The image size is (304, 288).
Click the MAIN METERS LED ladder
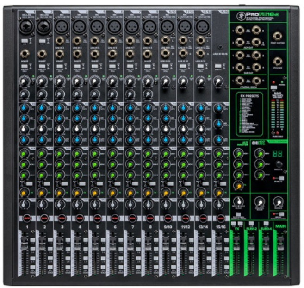tap(278, 114)
